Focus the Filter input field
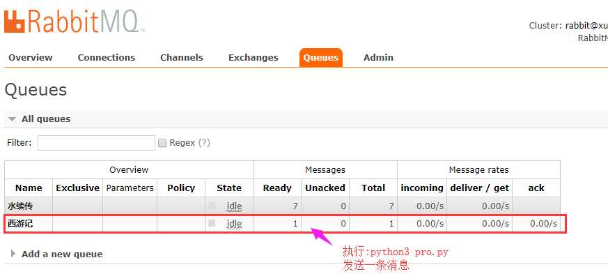 coord(96,143)
